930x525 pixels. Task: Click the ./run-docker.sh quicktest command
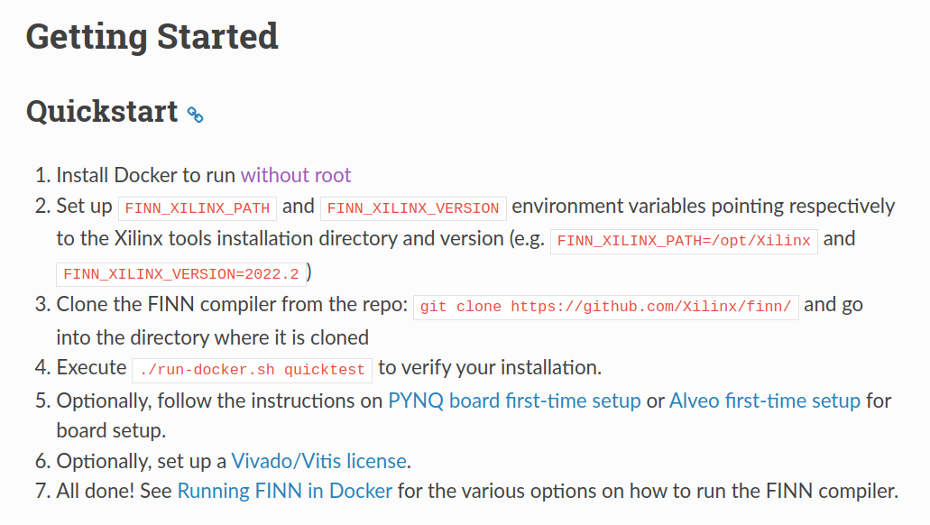click(x=252, y=369)
